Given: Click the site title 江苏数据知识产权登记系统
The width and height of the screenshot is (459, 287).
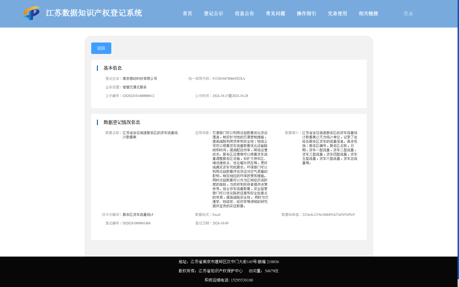Looking at the screenshot, I should (x=94, y=13).
